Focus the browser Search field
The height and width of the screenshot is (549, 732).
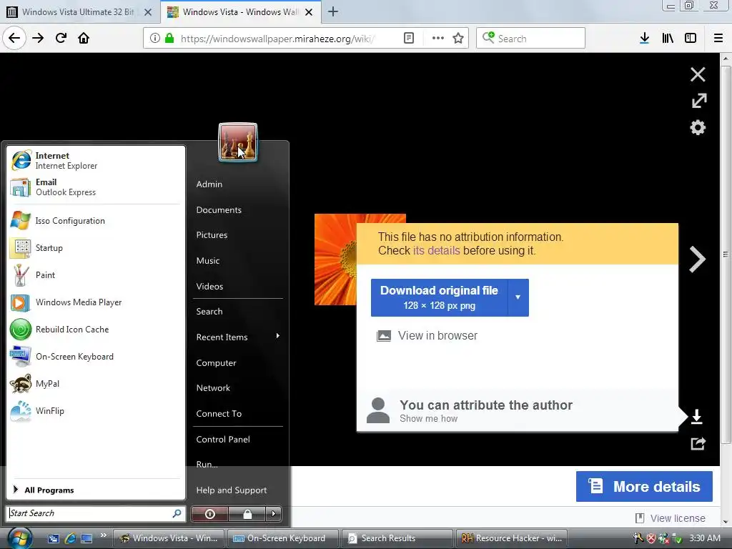click(531, 39)
